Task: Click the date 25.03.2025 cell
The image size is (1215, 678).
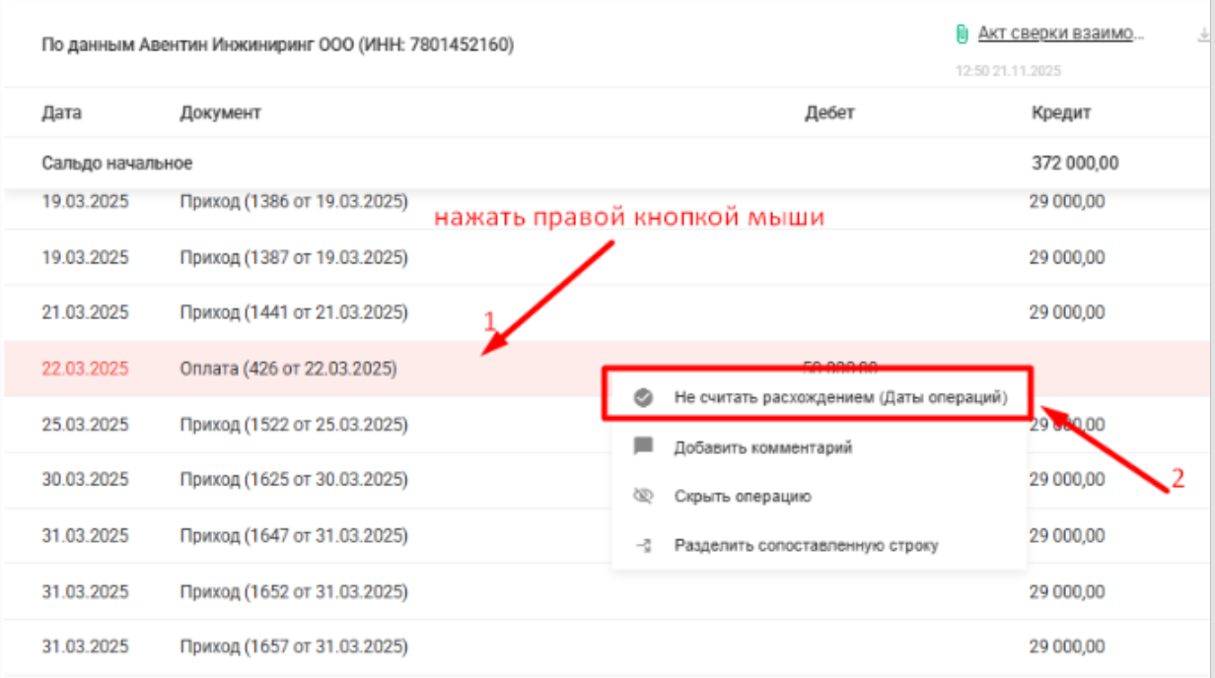Action: coord(85,425)
